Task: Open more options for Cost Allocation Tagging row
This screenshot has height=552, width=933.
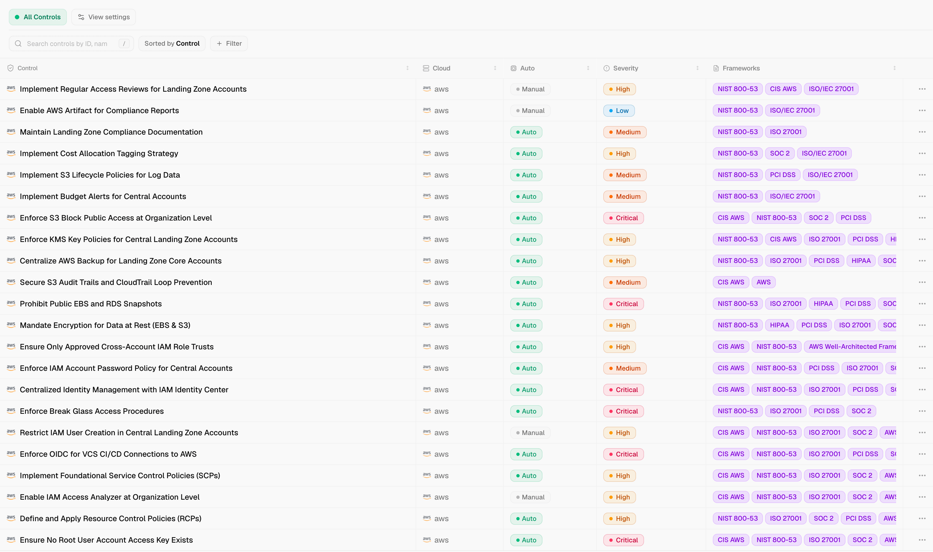Action: click(922, 153)
